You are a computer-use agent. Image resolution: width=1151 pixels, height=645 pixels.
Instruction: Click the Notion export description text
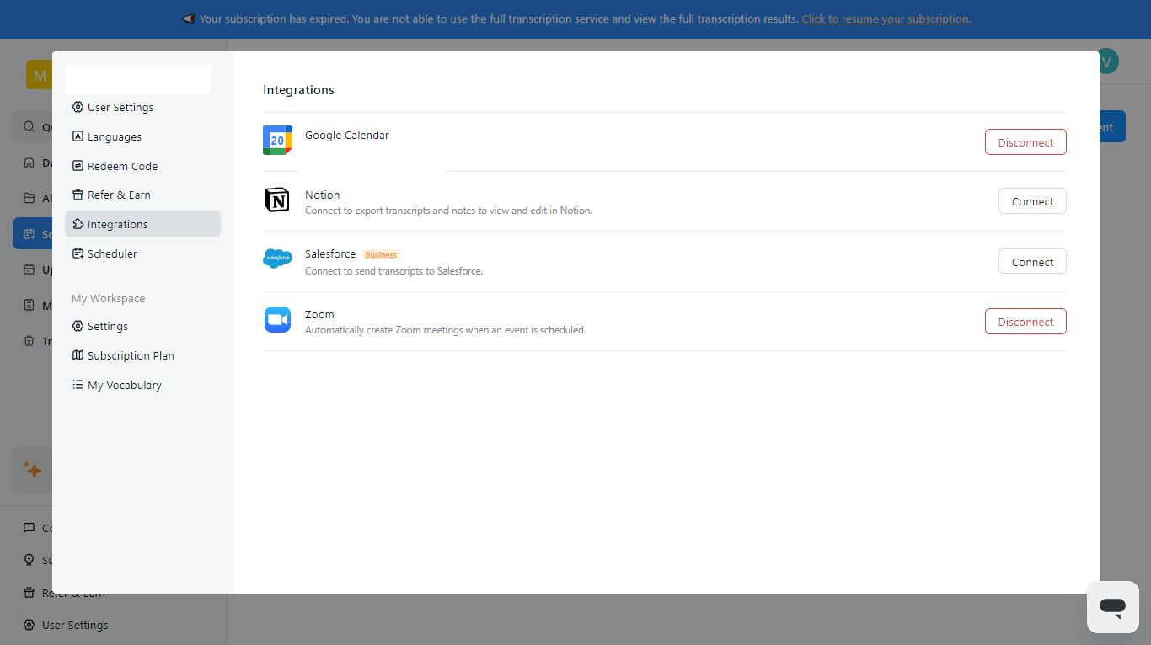[x=448, y=211]
